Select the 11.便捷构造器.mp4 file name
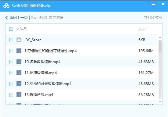Viewport: 168px width, 117px height. 41,73
